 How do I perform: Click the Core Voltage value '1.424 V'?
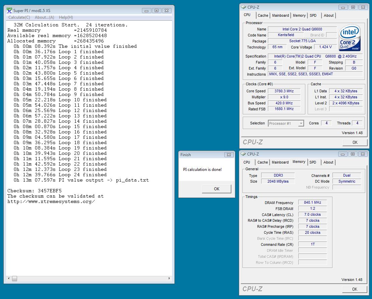pyautogui.click(x=325, y=47)
